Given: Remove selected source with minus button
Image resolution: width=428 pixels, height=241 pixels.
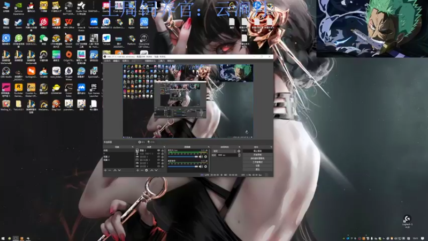Looking at the screenshot, I should click(142, 170).
